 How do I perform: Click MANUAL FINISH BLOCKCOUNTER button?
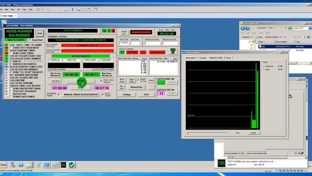[x=81, y=94]
